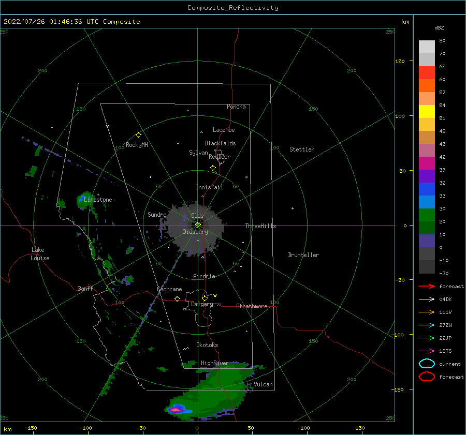
Task: Click the Composite_Reflectivity title
Action: tap(232, 8)
